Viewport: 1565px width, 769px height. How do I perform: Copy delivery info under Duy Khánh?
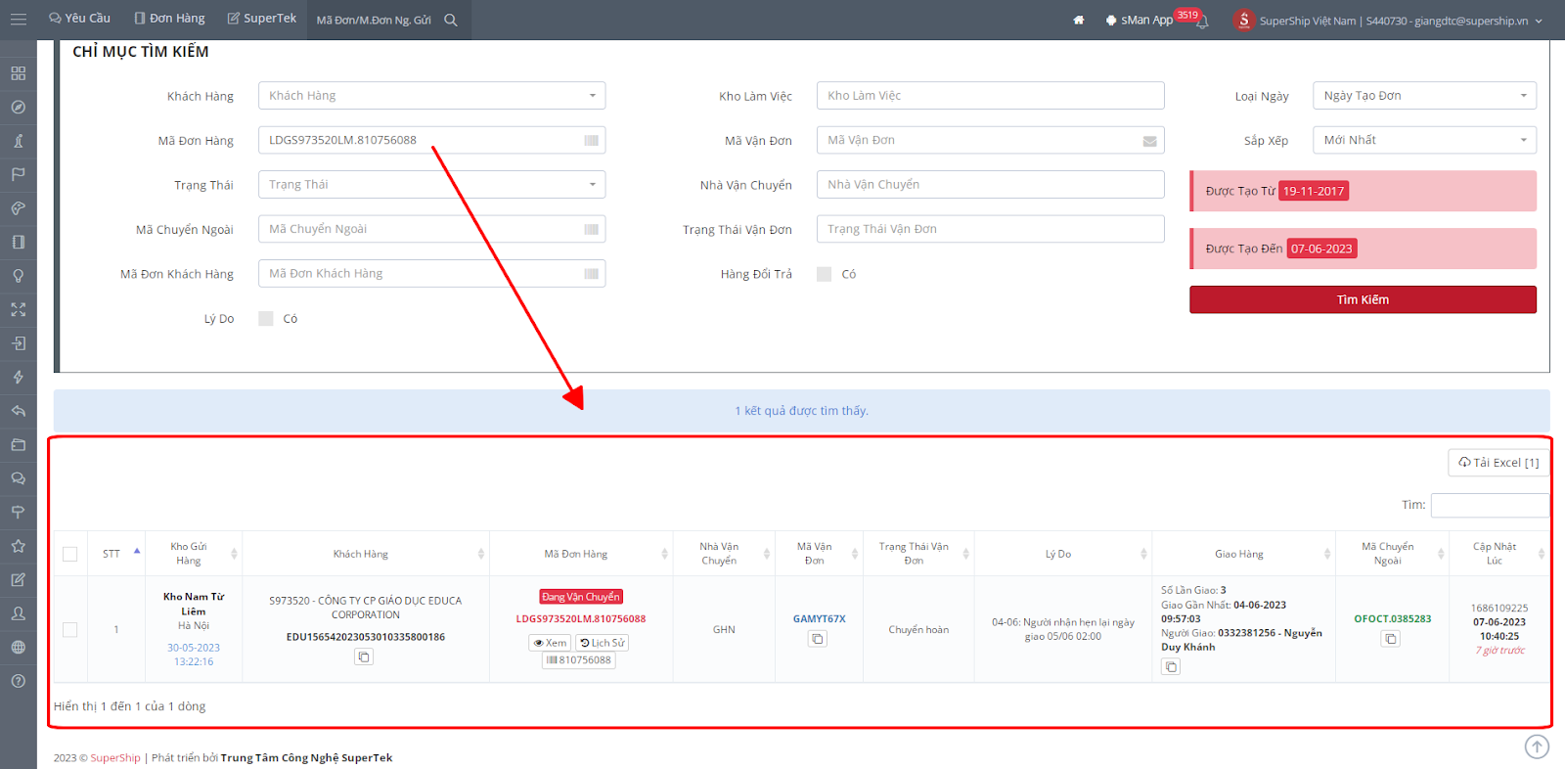click(x=1171, y=667)
